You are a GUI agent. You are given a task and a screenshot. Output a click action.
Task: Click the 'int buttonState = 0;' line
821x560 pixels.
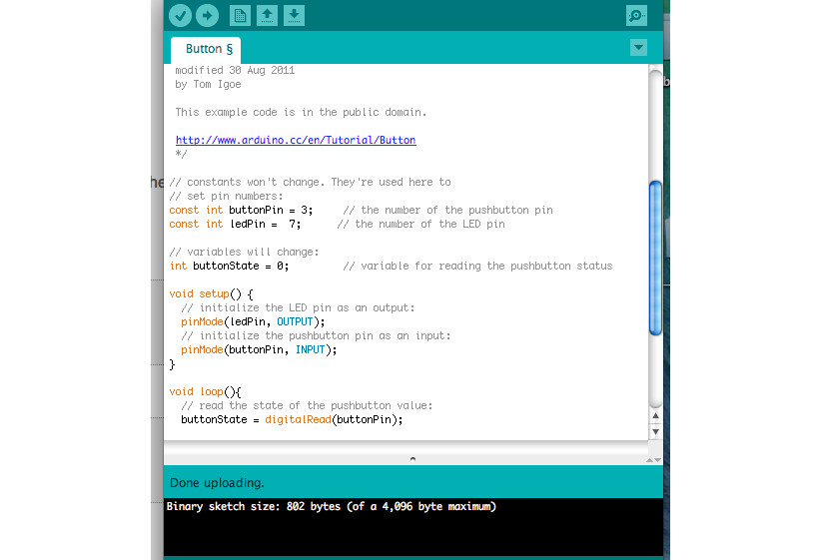coord(229,267)
